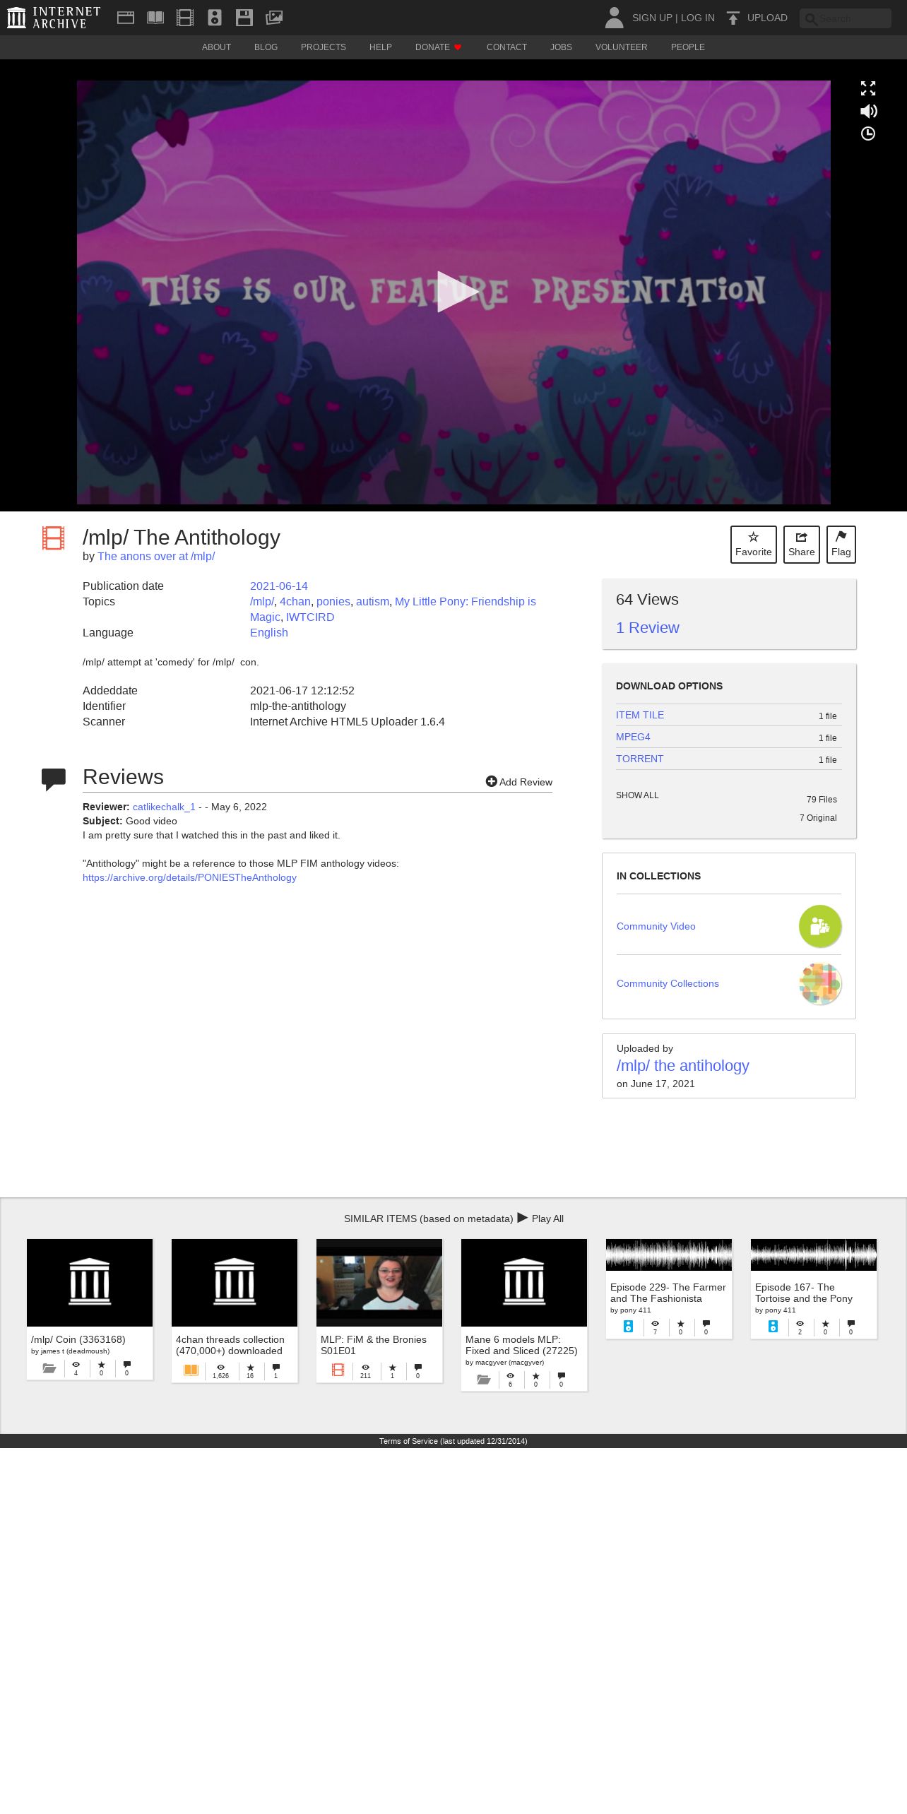The image size is (907, 1814).
Task: Click the LOG IN link
Action: pos(698,18)
